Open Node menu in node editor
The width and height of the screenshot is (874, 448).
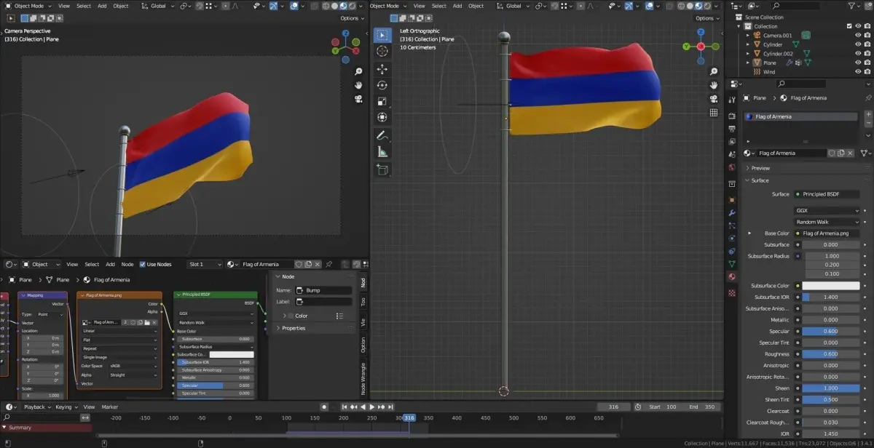[x=127, y=264]
